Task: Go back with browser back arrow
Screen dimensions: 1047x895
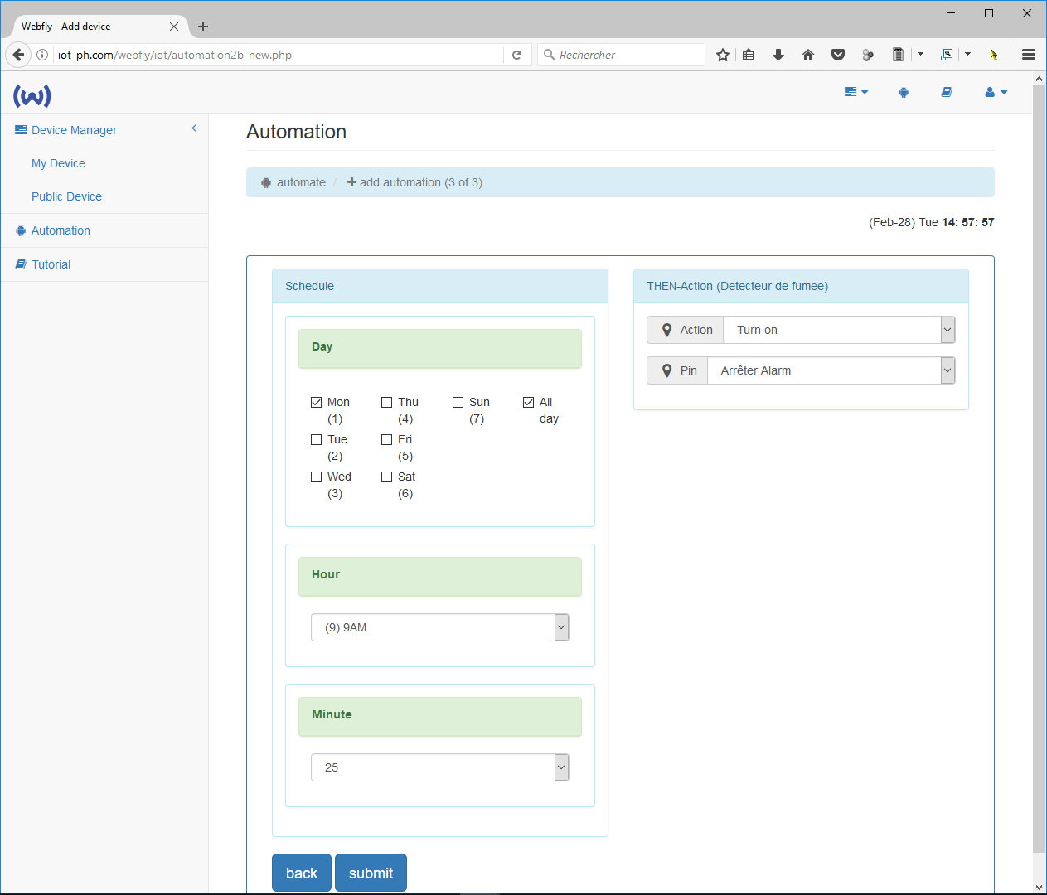Action: click(x=18, y=55)
